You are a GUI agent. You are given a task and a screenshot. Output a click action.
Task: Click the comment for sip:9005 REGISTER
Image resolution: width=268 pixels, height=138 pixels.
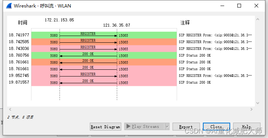point(215,42)
